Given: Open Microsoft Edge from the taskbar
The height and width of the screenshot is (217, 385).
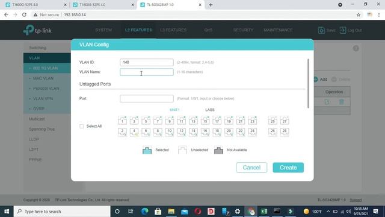Looking at the screenshot, I should click(x=144, y=212).
